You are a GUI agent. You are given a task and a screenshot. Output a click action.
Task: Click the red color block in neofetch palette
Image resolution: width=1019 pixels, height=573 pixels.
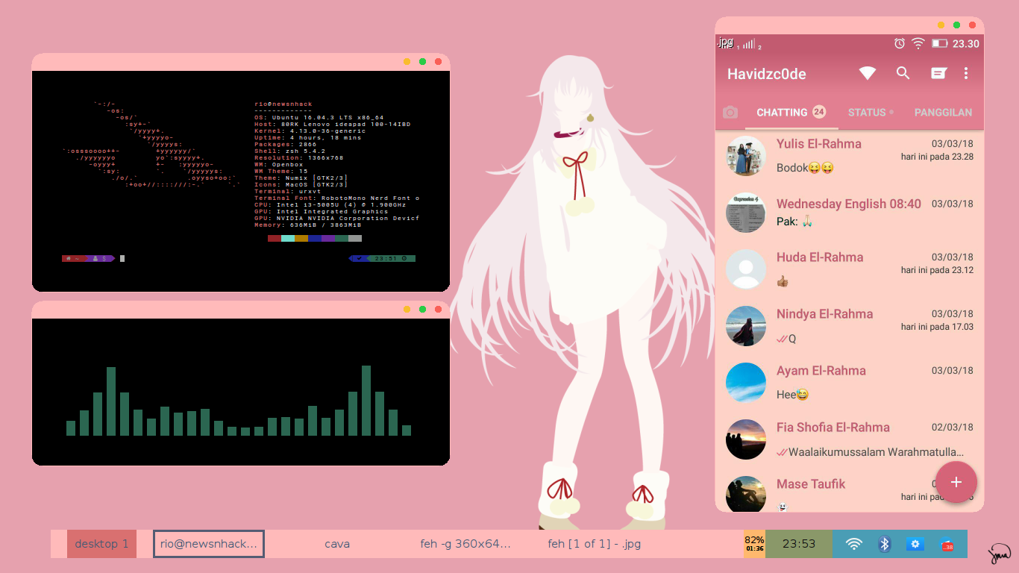pos(275,238)
